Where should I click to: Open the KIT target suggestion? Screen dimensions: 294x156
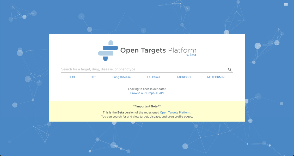point(94,77)
